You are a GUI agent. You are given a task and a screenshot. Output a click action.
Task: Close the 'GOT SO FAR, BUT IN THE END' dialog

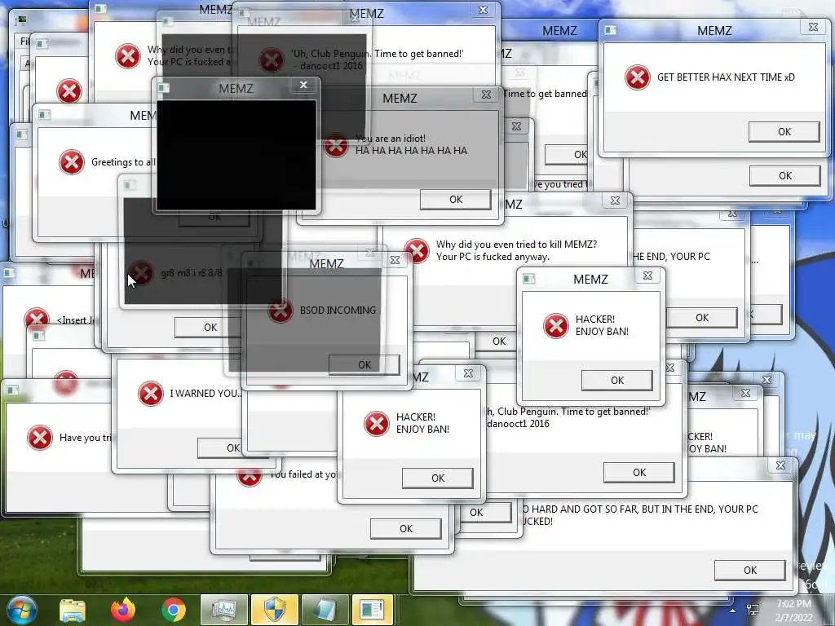tap(780, 465)
